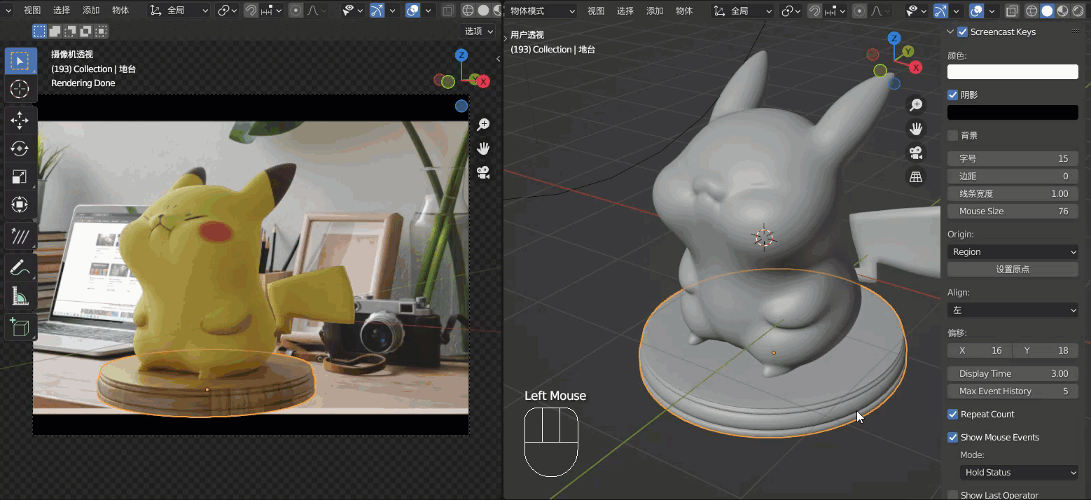Select the 3D Cursor tool
This screenshot has width=1091, height=500.
20,89
